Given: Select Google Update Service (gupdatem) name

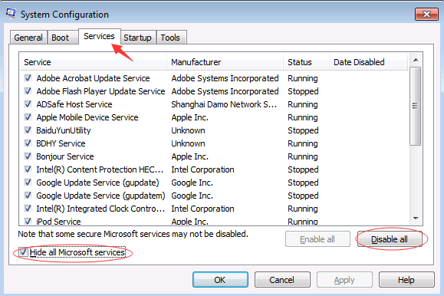Looking at the screenshot, I should pos(100,196).
